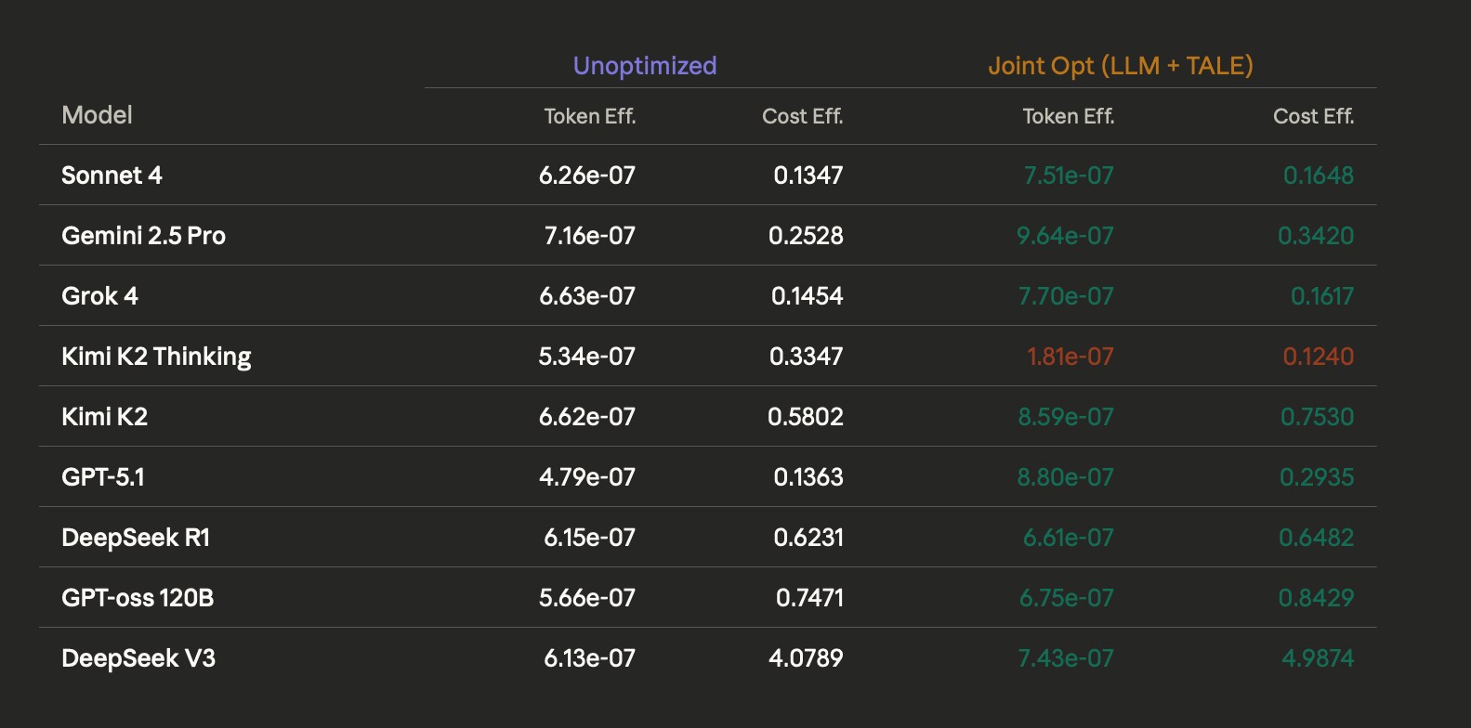
Task: Click the value 6.15e-07 for DeepSeek R1
Action: click(x=590, y=538)
